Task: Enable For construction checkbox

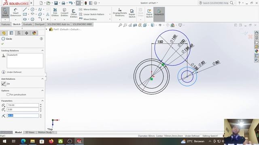Action: point(8,95)
